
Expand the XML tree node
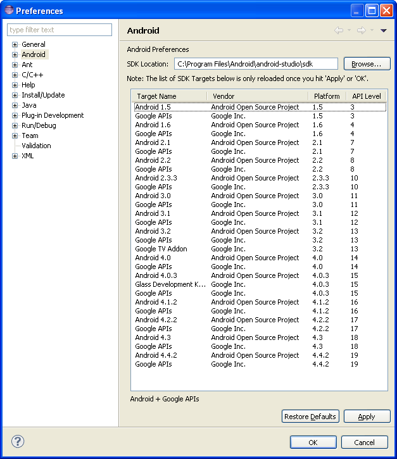15,156
